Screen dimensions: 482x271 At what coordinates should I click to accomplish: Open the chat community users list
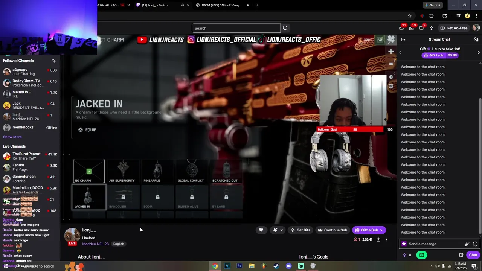(476, 40)
